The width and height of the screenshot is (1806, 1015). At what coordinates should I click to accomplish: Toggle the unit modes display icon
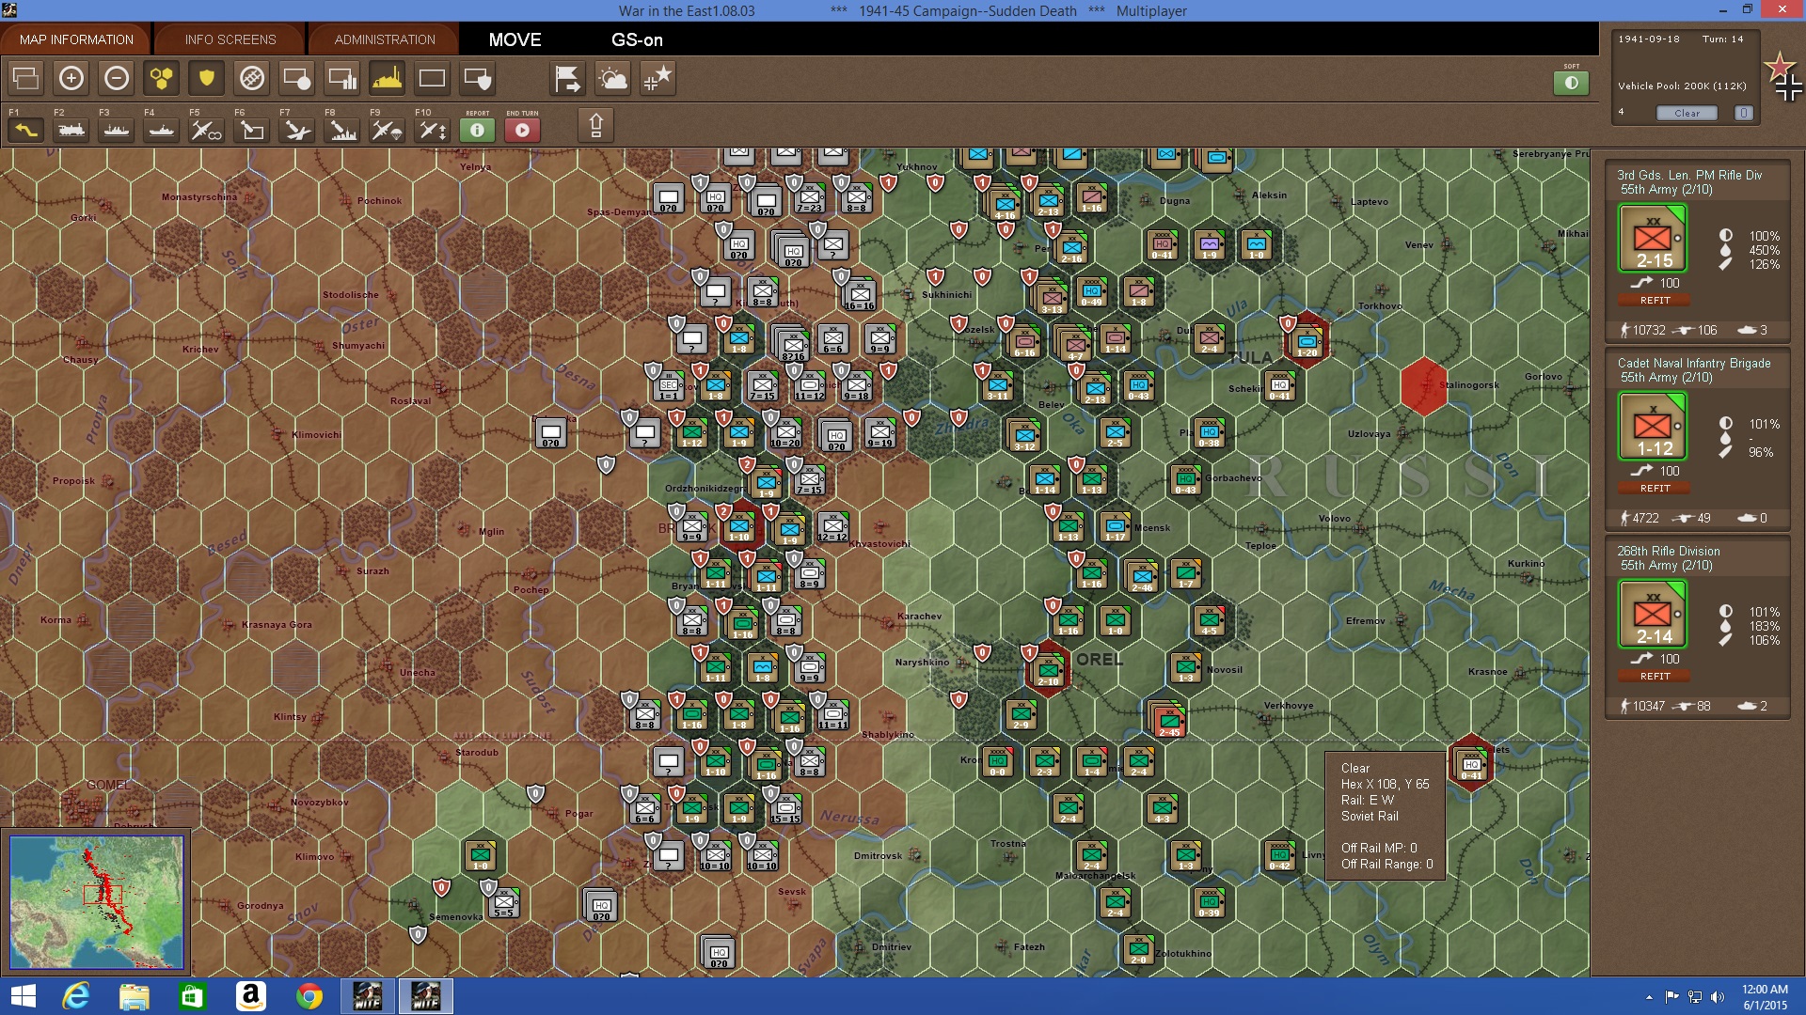click(297, 78)
